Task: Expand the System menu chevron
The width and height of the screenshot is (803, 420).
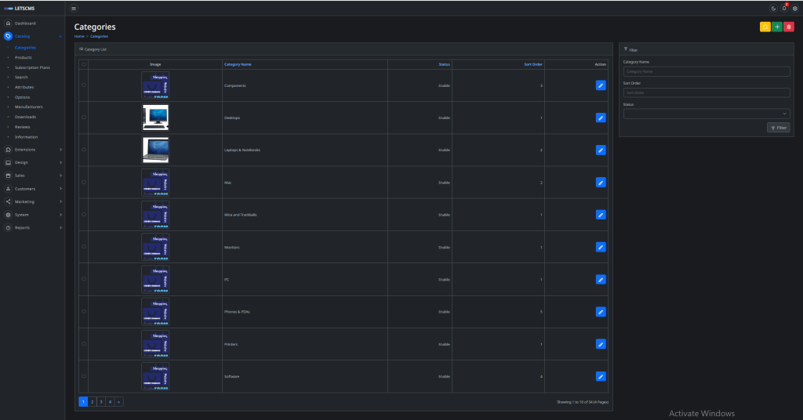Action: point(60,215)
